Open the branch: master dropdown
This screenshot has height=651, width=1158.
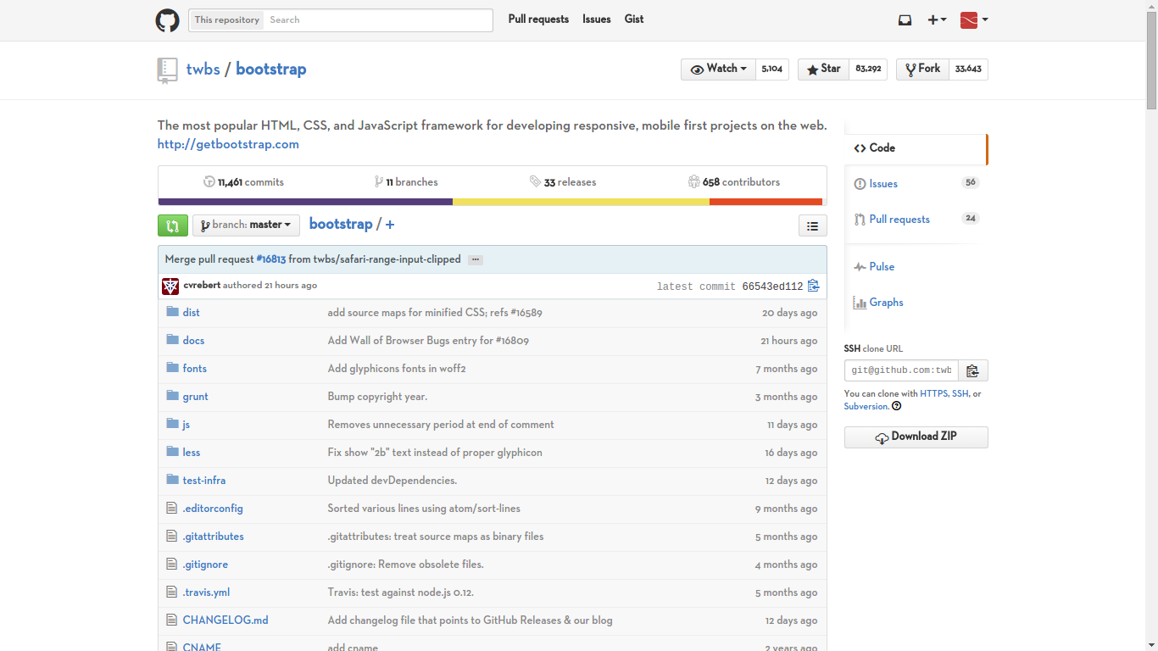[x=246, y=225]
